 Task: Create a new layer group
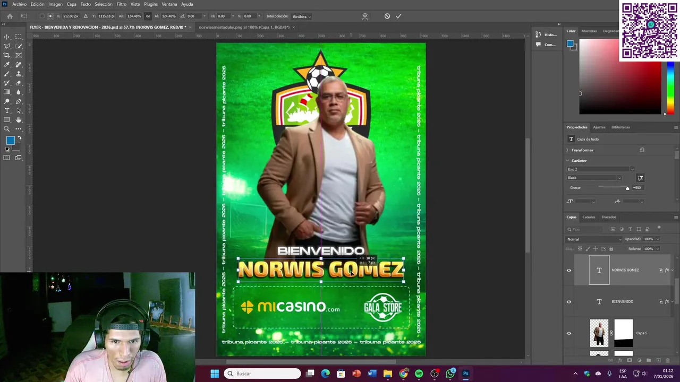coord(649,360)
